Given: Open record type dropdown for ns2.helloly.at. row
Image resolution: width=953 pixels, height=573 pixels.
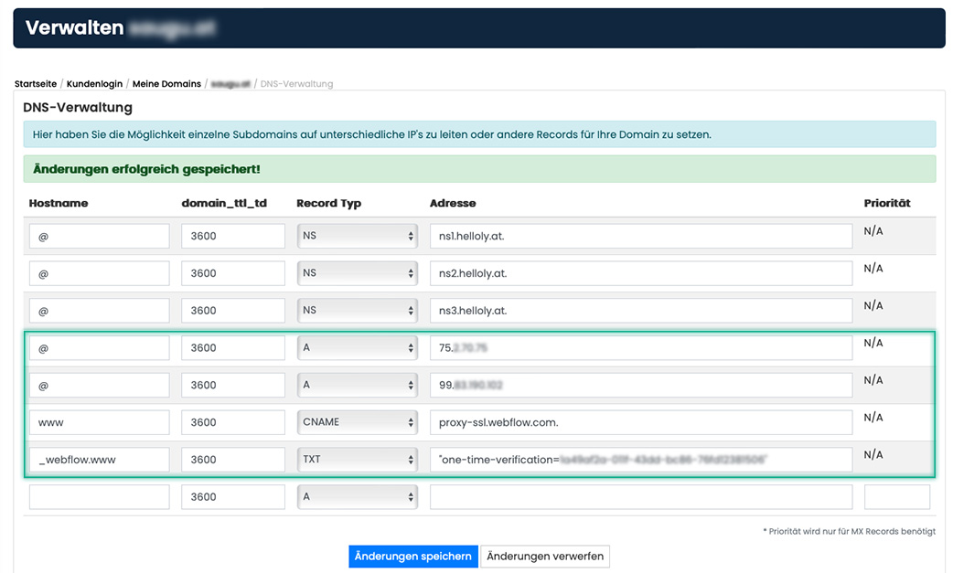Looking at the screenshot, I should click(x=358, y=273).
